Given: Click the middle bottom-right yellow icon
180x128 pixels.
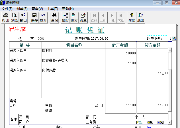Looking at the screenshot, I should pos(150,122).
